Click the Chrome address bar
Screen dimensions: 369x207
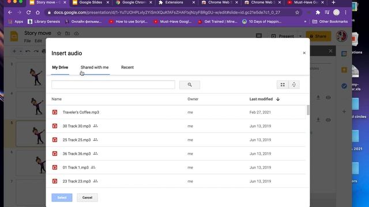point(167,12)
